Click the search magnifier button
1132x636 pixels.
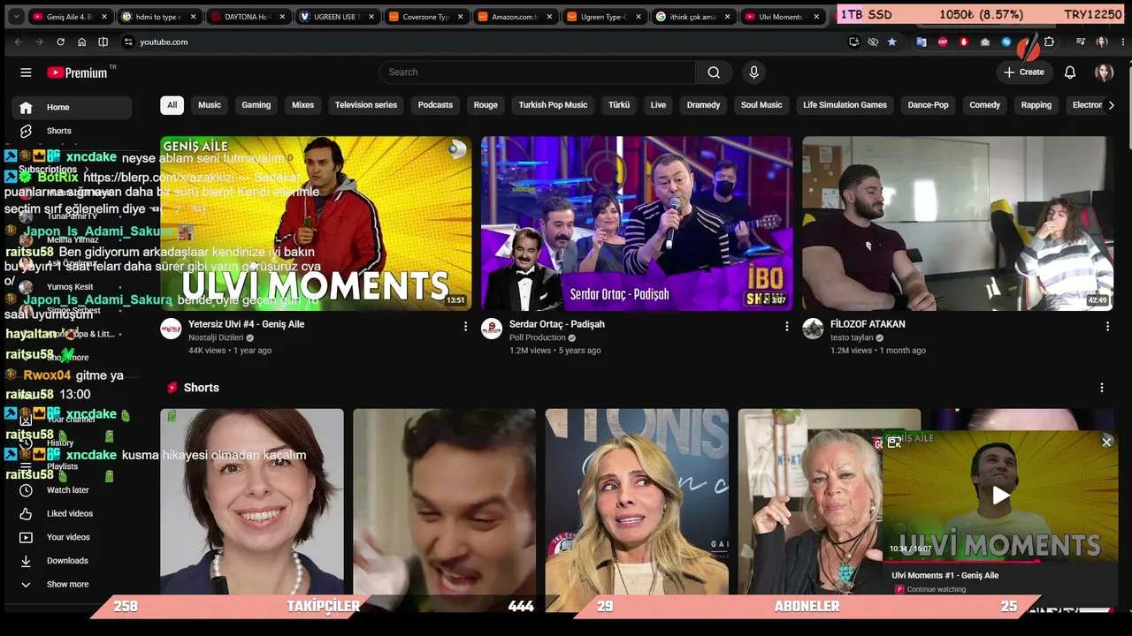click(714, 72)
